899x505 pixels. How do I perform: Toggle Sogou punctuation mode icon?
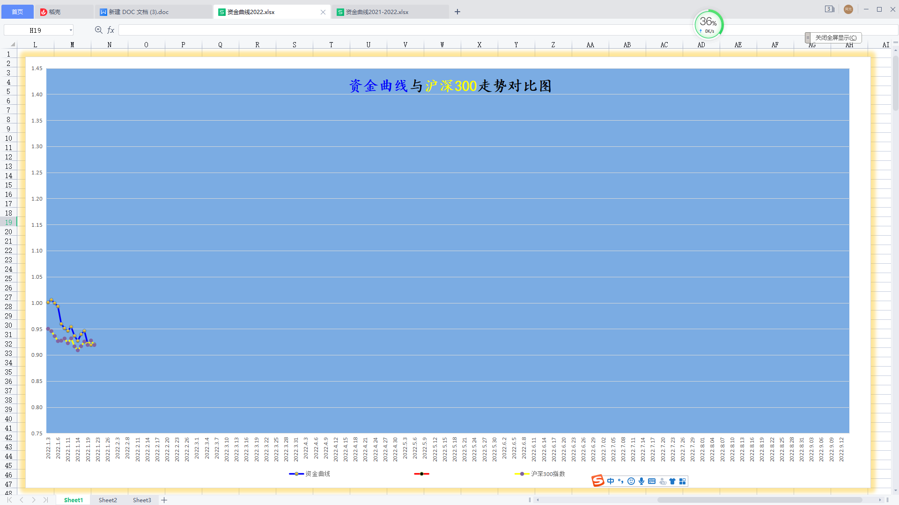coord(621,481)
